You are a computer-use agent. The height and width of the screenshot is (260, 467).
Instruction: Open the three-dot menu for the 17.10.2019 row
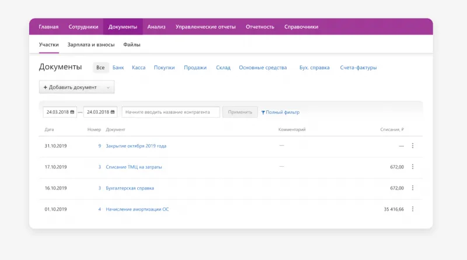pos(412,167)
